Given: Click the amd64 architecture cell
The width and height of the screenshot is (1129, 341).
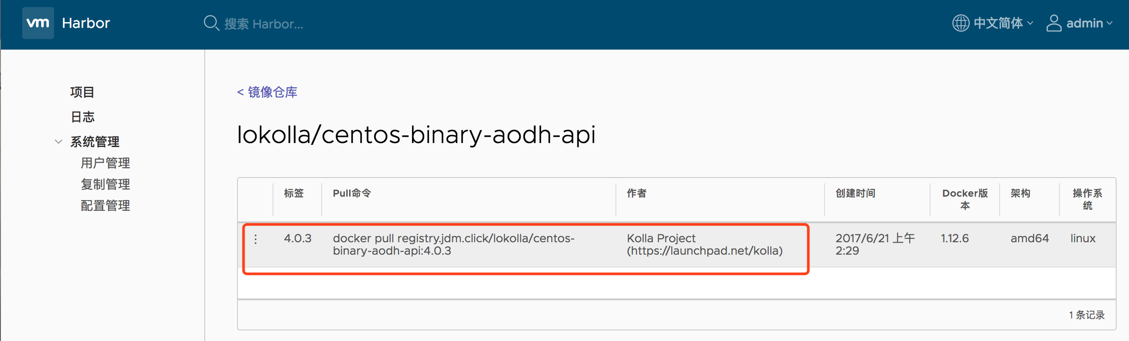Looking at the screenshot, I should point(1030,238).
